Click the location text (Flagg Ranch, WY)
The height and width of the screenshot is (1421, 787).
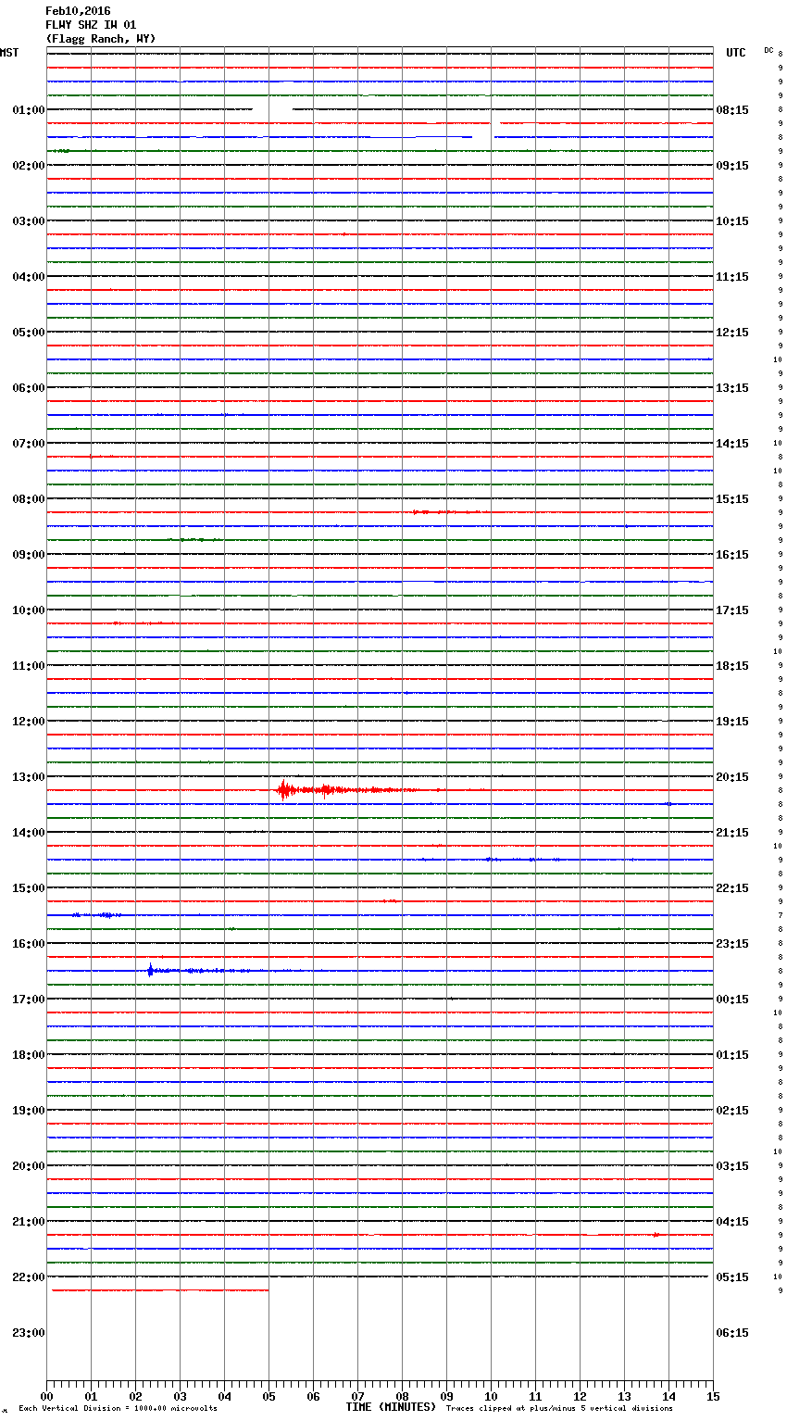pyautogui.click(x=101, y=39)
